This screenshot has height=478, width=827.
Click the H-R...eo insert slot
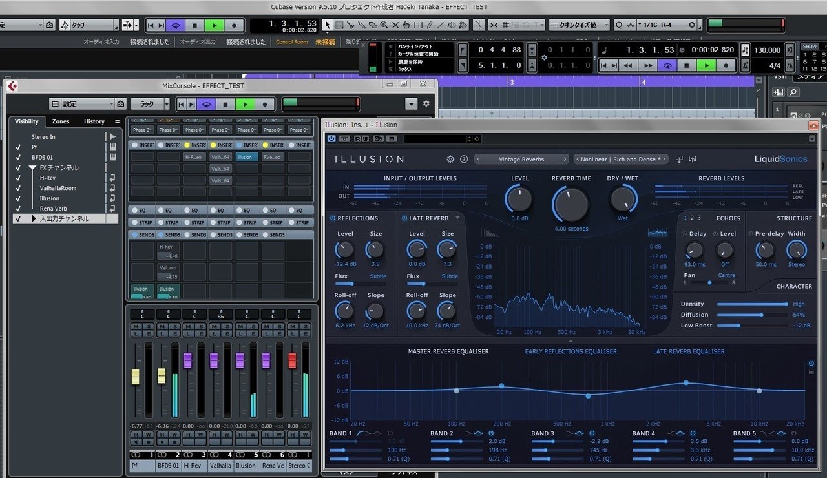tap(194, 157)
